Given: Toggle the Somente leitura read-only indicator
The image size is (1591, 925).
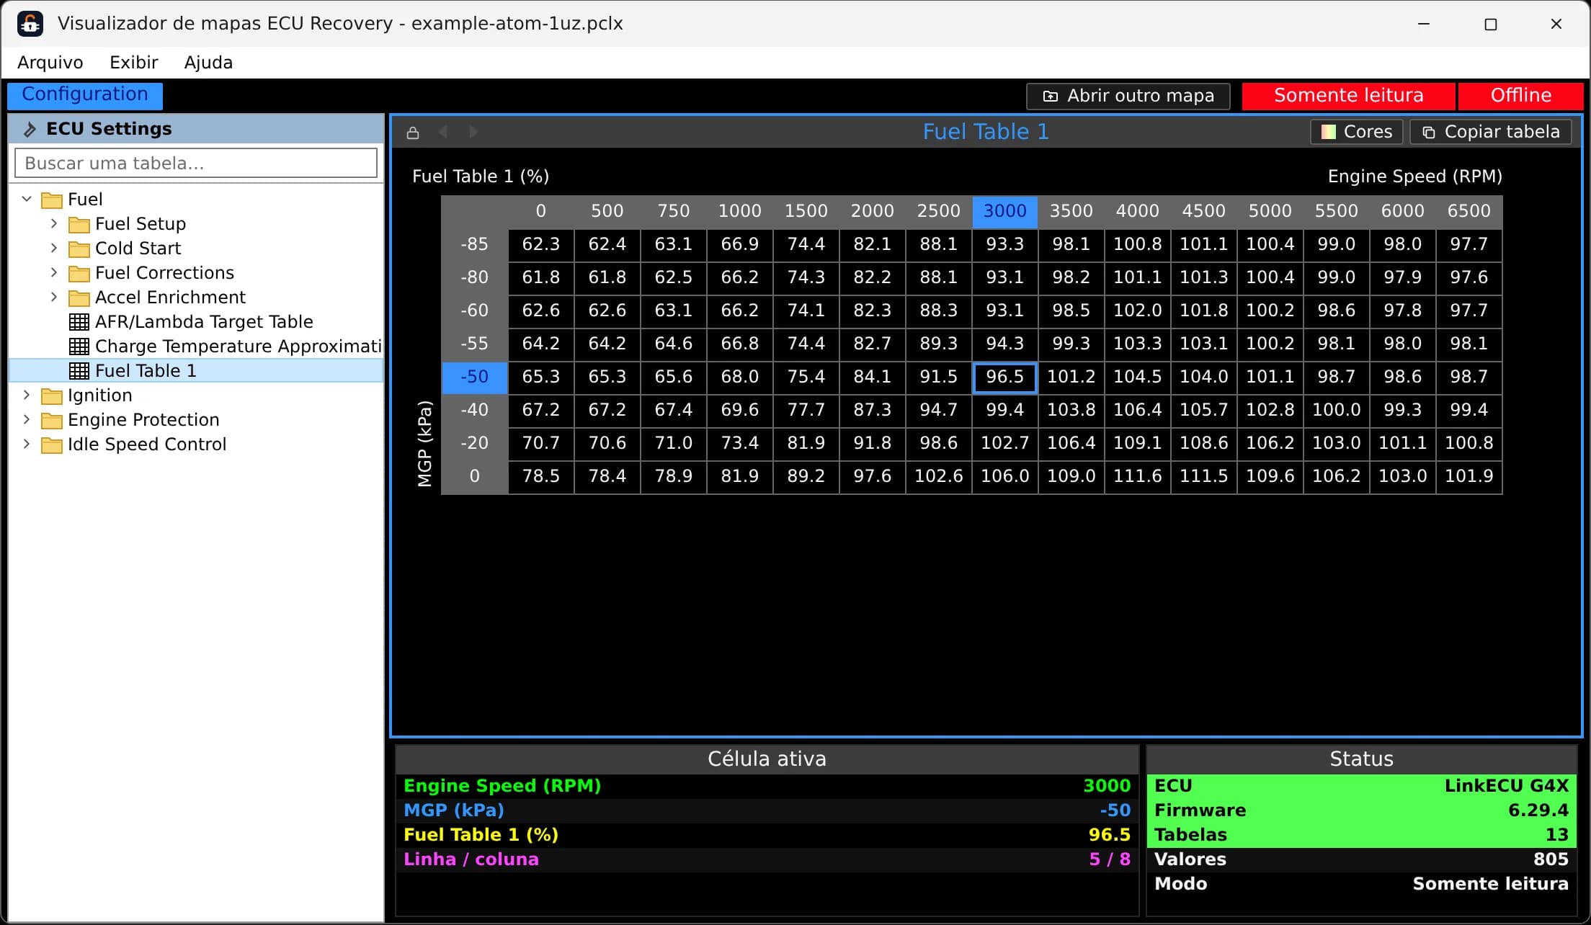Looking at the screenshot, I should tap(1348, 96).
